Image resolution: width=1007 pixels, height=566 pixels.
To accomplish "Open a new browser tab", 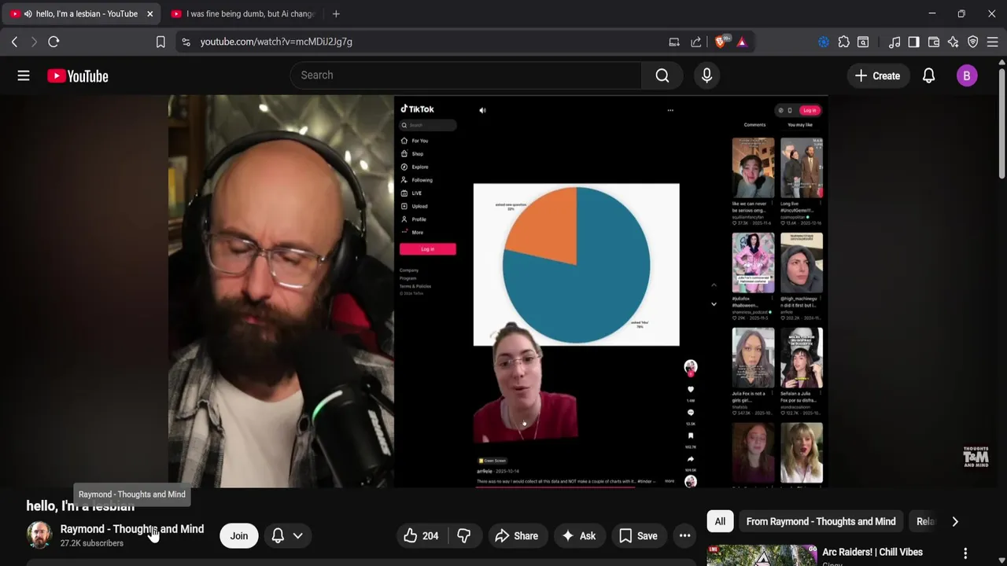I will 336,13.
